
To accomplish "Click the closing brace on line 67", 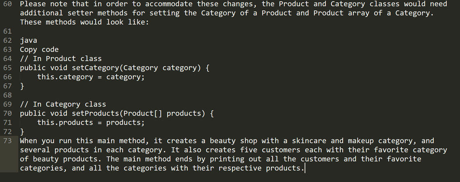I will pos(22,86).
